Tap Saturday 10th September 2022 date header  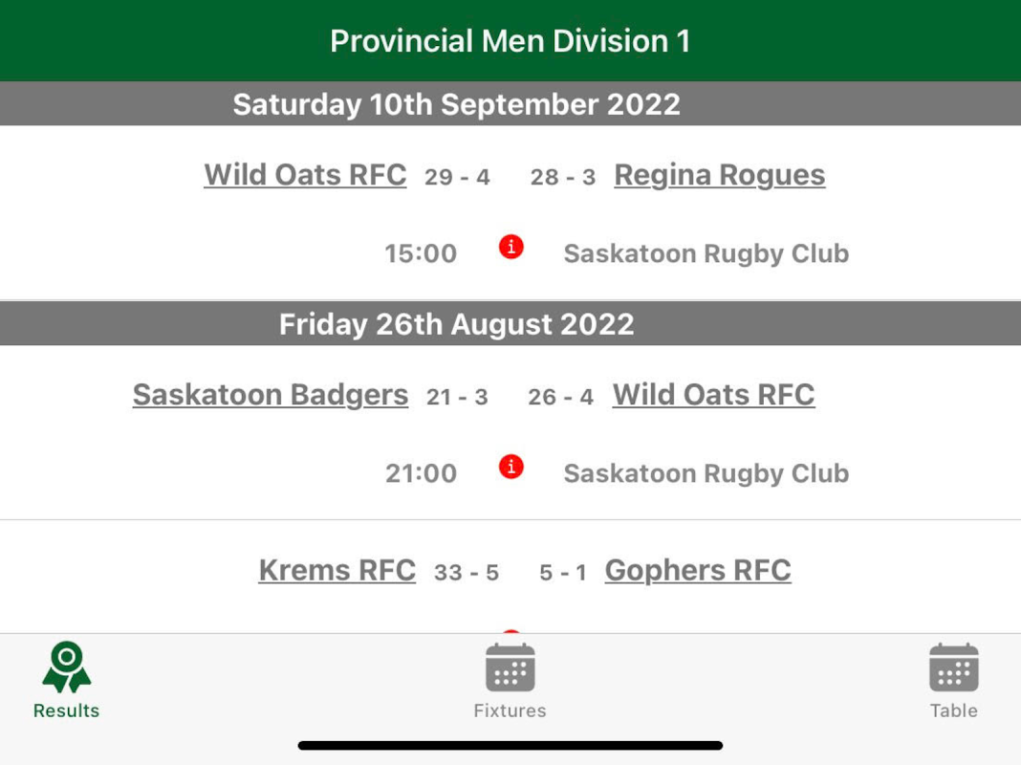(x=456, y=104)
